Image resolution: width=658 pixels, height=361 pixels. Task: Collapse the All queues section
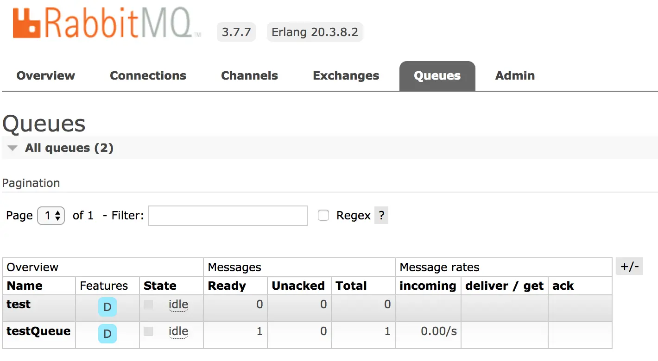tap(13, 148)
